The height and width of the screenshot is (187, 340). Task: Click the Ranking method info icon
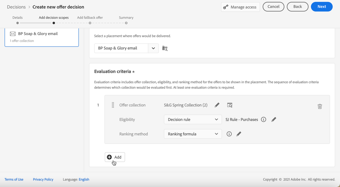(229, 134)
